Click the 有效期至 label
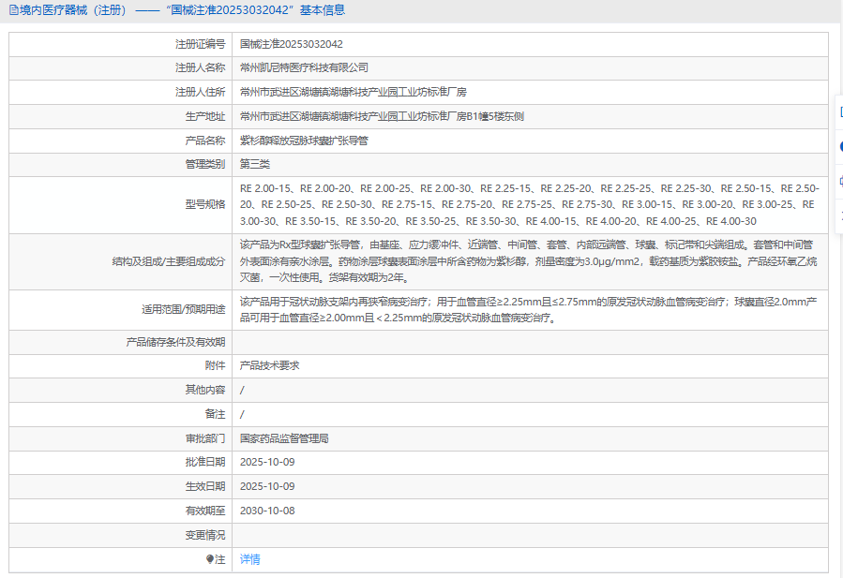The image size is (843, 578). pyautogui.click(x=205, y=511)
